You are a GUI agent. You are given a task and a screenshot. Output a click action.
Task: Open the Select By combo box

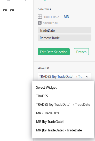click(x=65, y=76)
